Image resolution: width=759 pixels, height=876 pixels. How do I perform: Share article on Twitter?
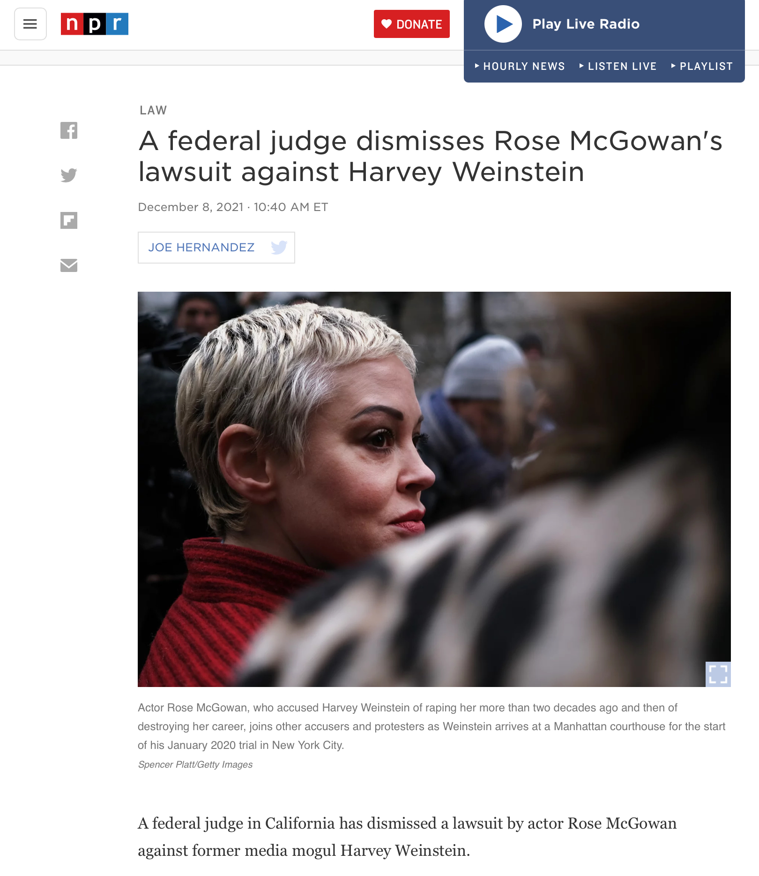point(69,175)
